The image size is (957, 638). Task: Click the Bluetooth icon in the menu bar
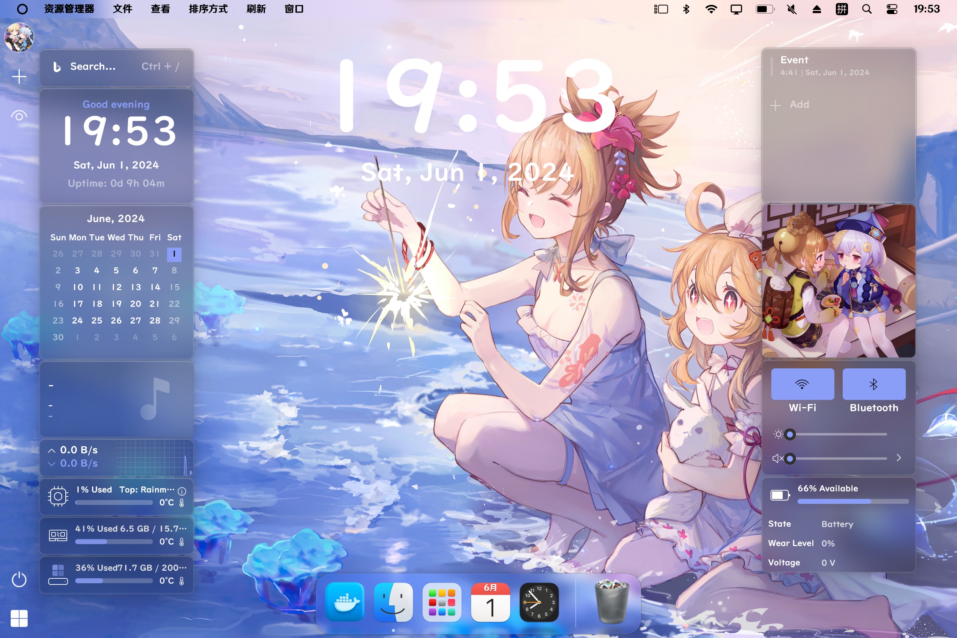[686, 9]
